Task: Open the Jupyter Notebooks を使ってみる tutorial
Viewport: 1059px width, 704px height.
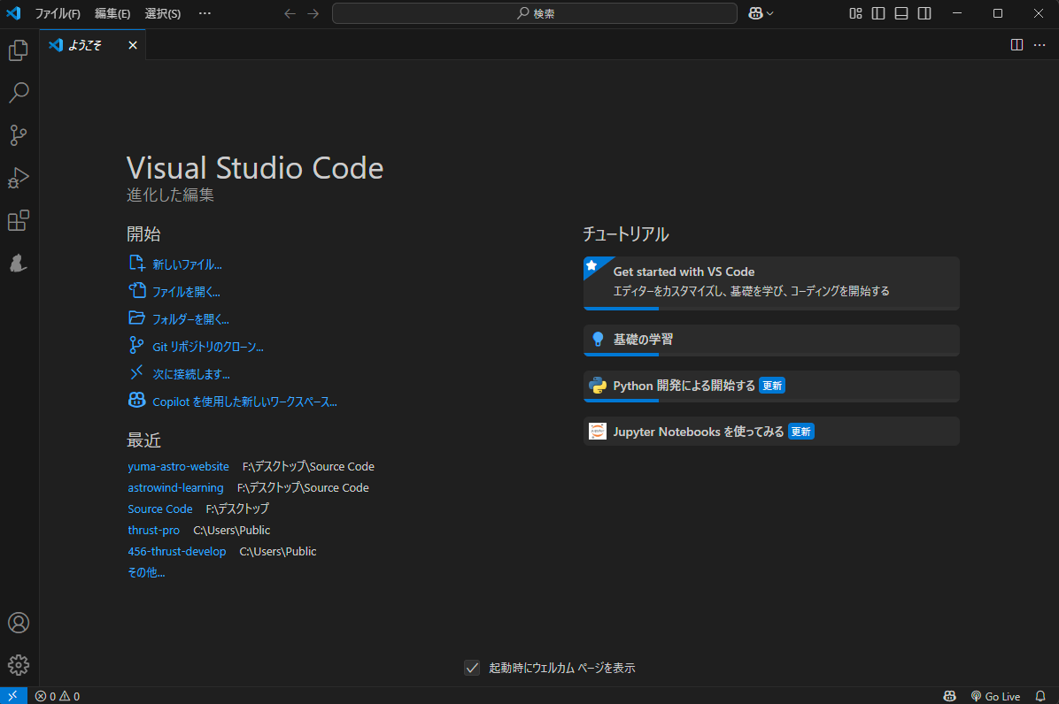Action: [771, 432]
